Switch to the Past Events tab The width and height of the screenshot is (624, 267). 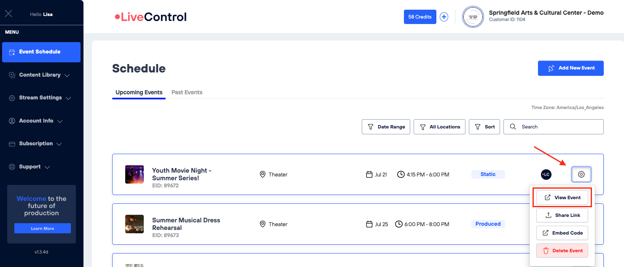pyautogui.click(x=187, y=92)
